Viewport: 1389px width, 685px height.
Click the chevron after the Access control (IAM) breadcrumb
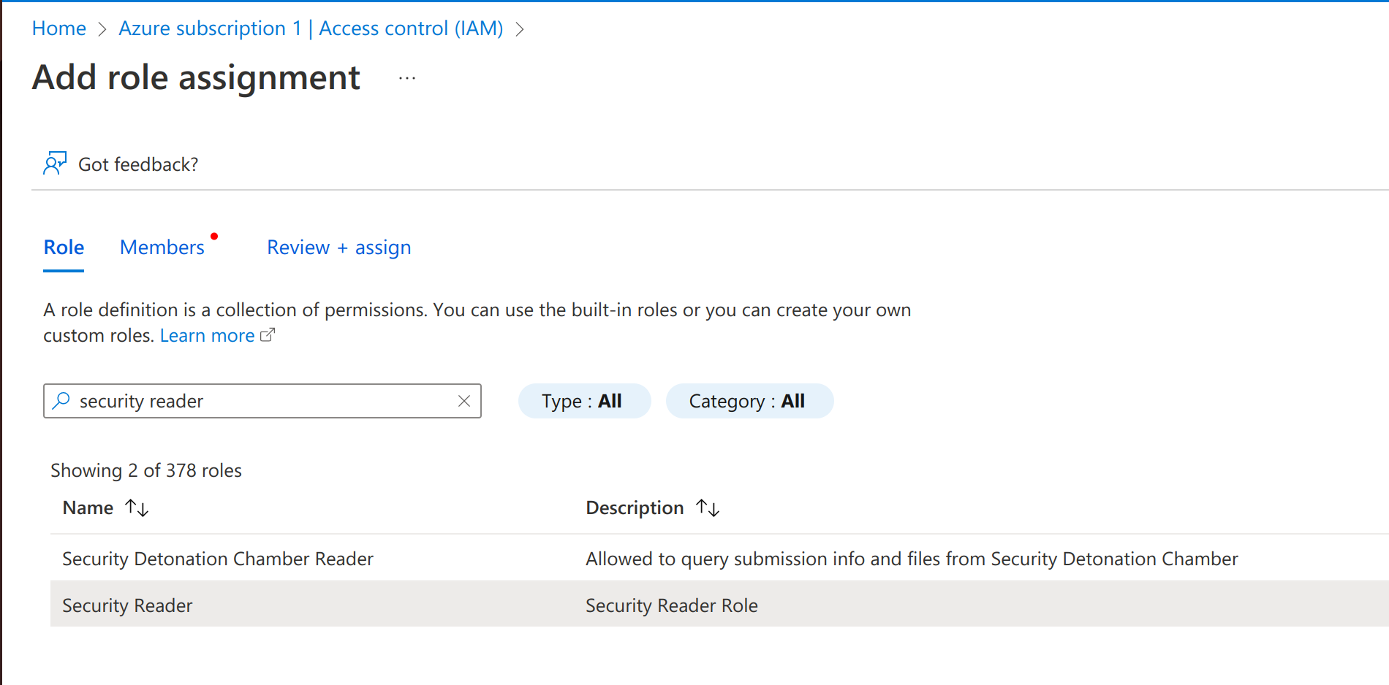coord(520,29)
